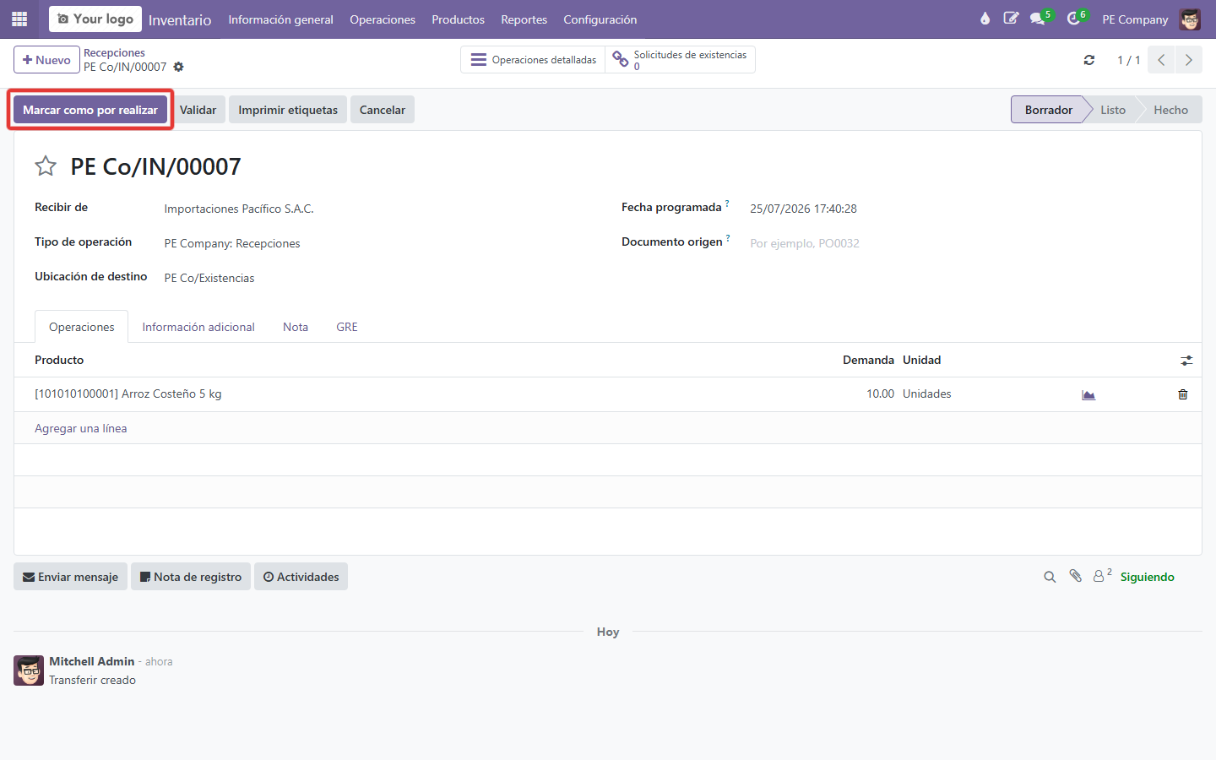Switch to Información adicional tab

pos(198,327)
